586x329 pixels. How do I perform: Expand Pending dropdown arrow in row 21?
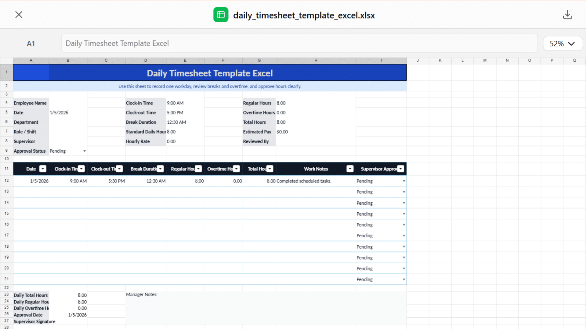pos(404,279)
